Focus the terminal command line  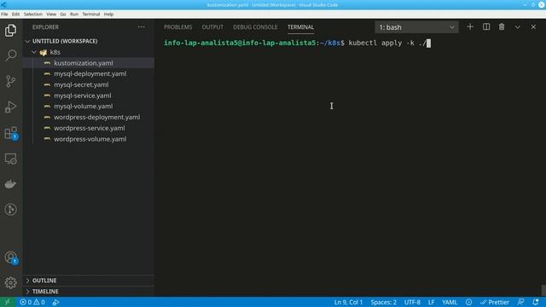click(297, 43)
